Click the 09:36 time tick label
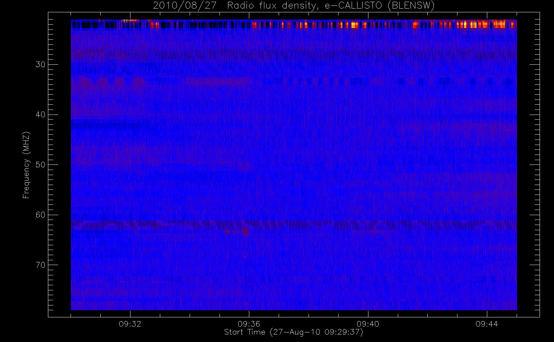This screenshot has height=342, width=554. point(249,324)
